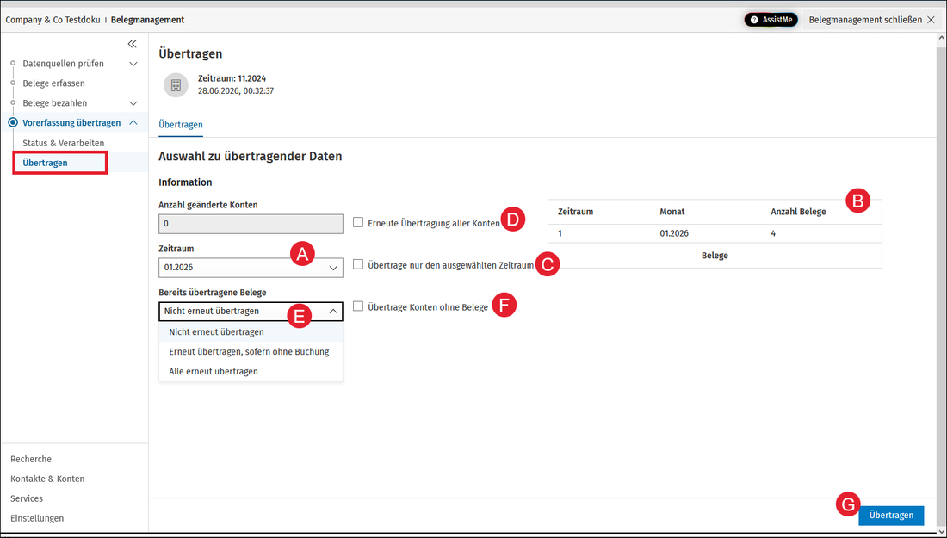Check Übertrage nur den ausgewählten Zeitraum

coord(358,264)
